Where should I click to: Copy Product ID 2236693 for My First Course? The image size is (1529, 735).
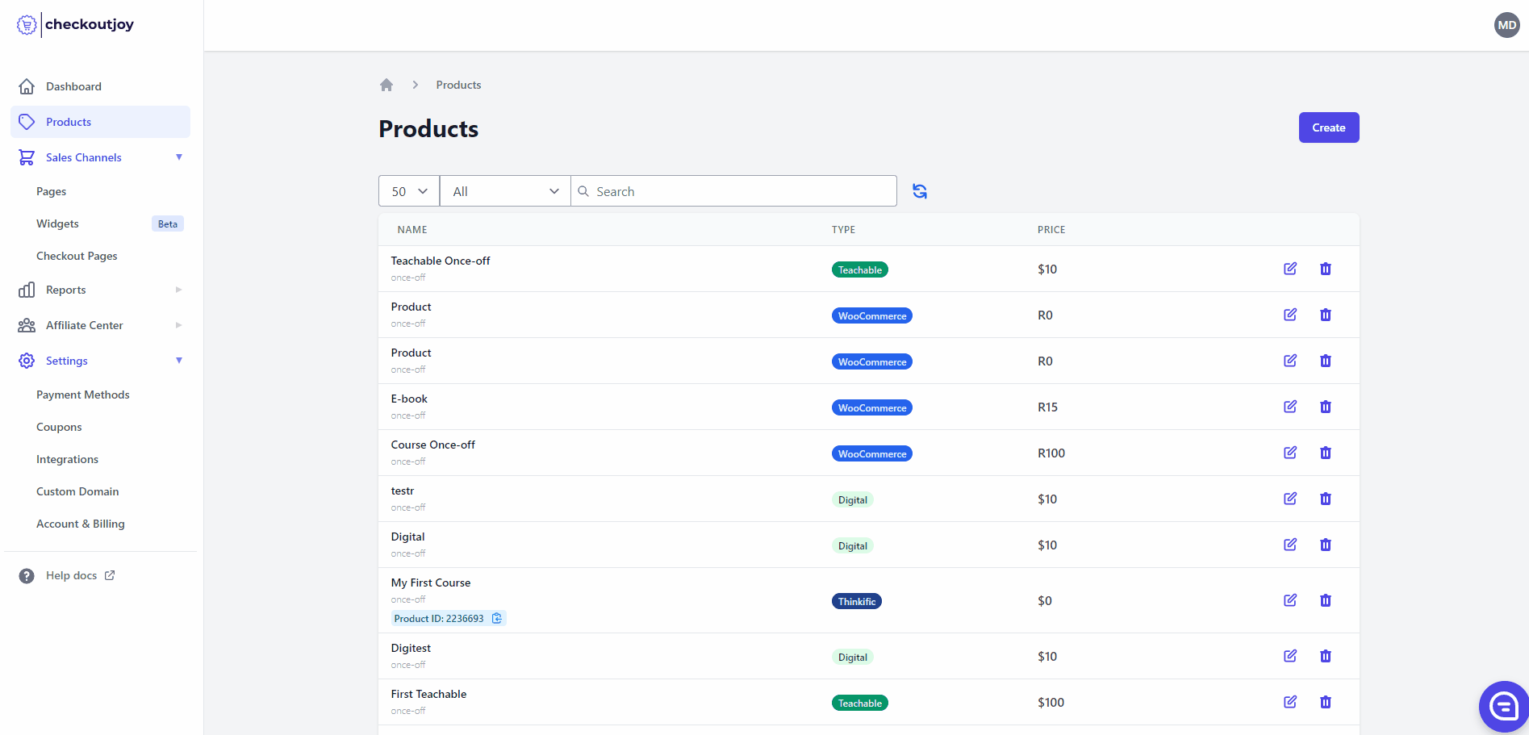[x=496, y=618]
